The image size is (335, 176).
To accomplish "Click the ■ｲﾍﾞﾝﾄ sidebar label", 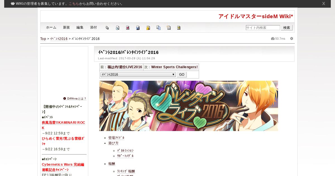I will coord(47,117).
